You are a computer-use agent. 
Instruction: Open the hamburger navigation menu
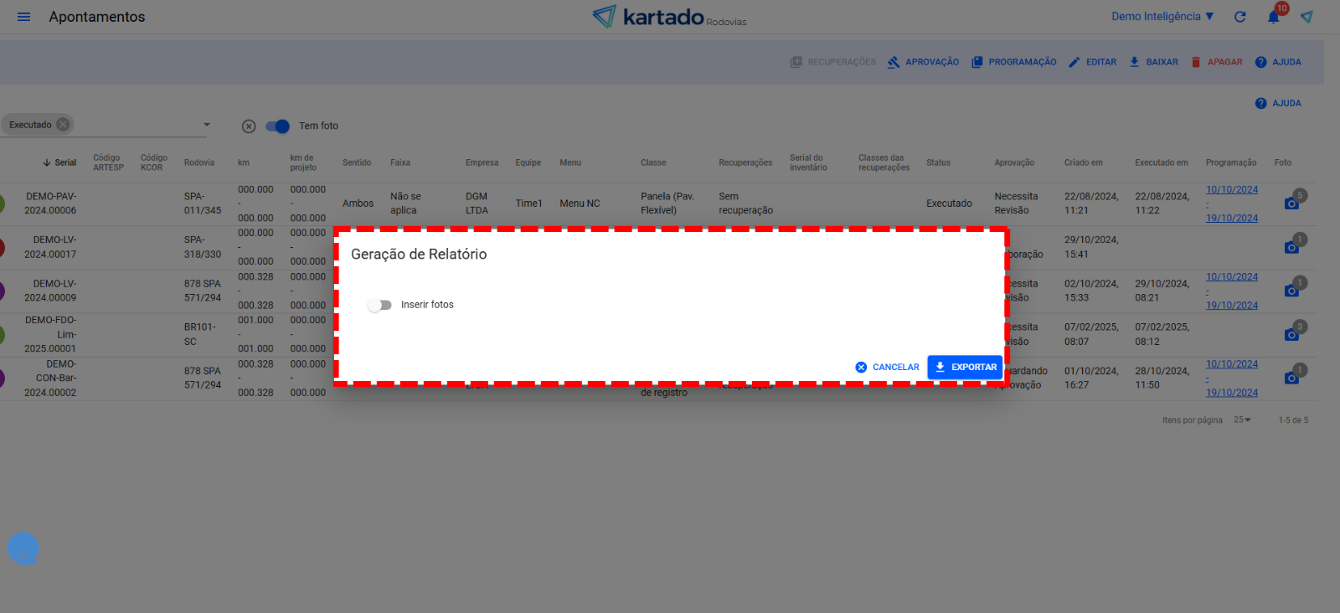pyautogui.click(x=23, y=17)
